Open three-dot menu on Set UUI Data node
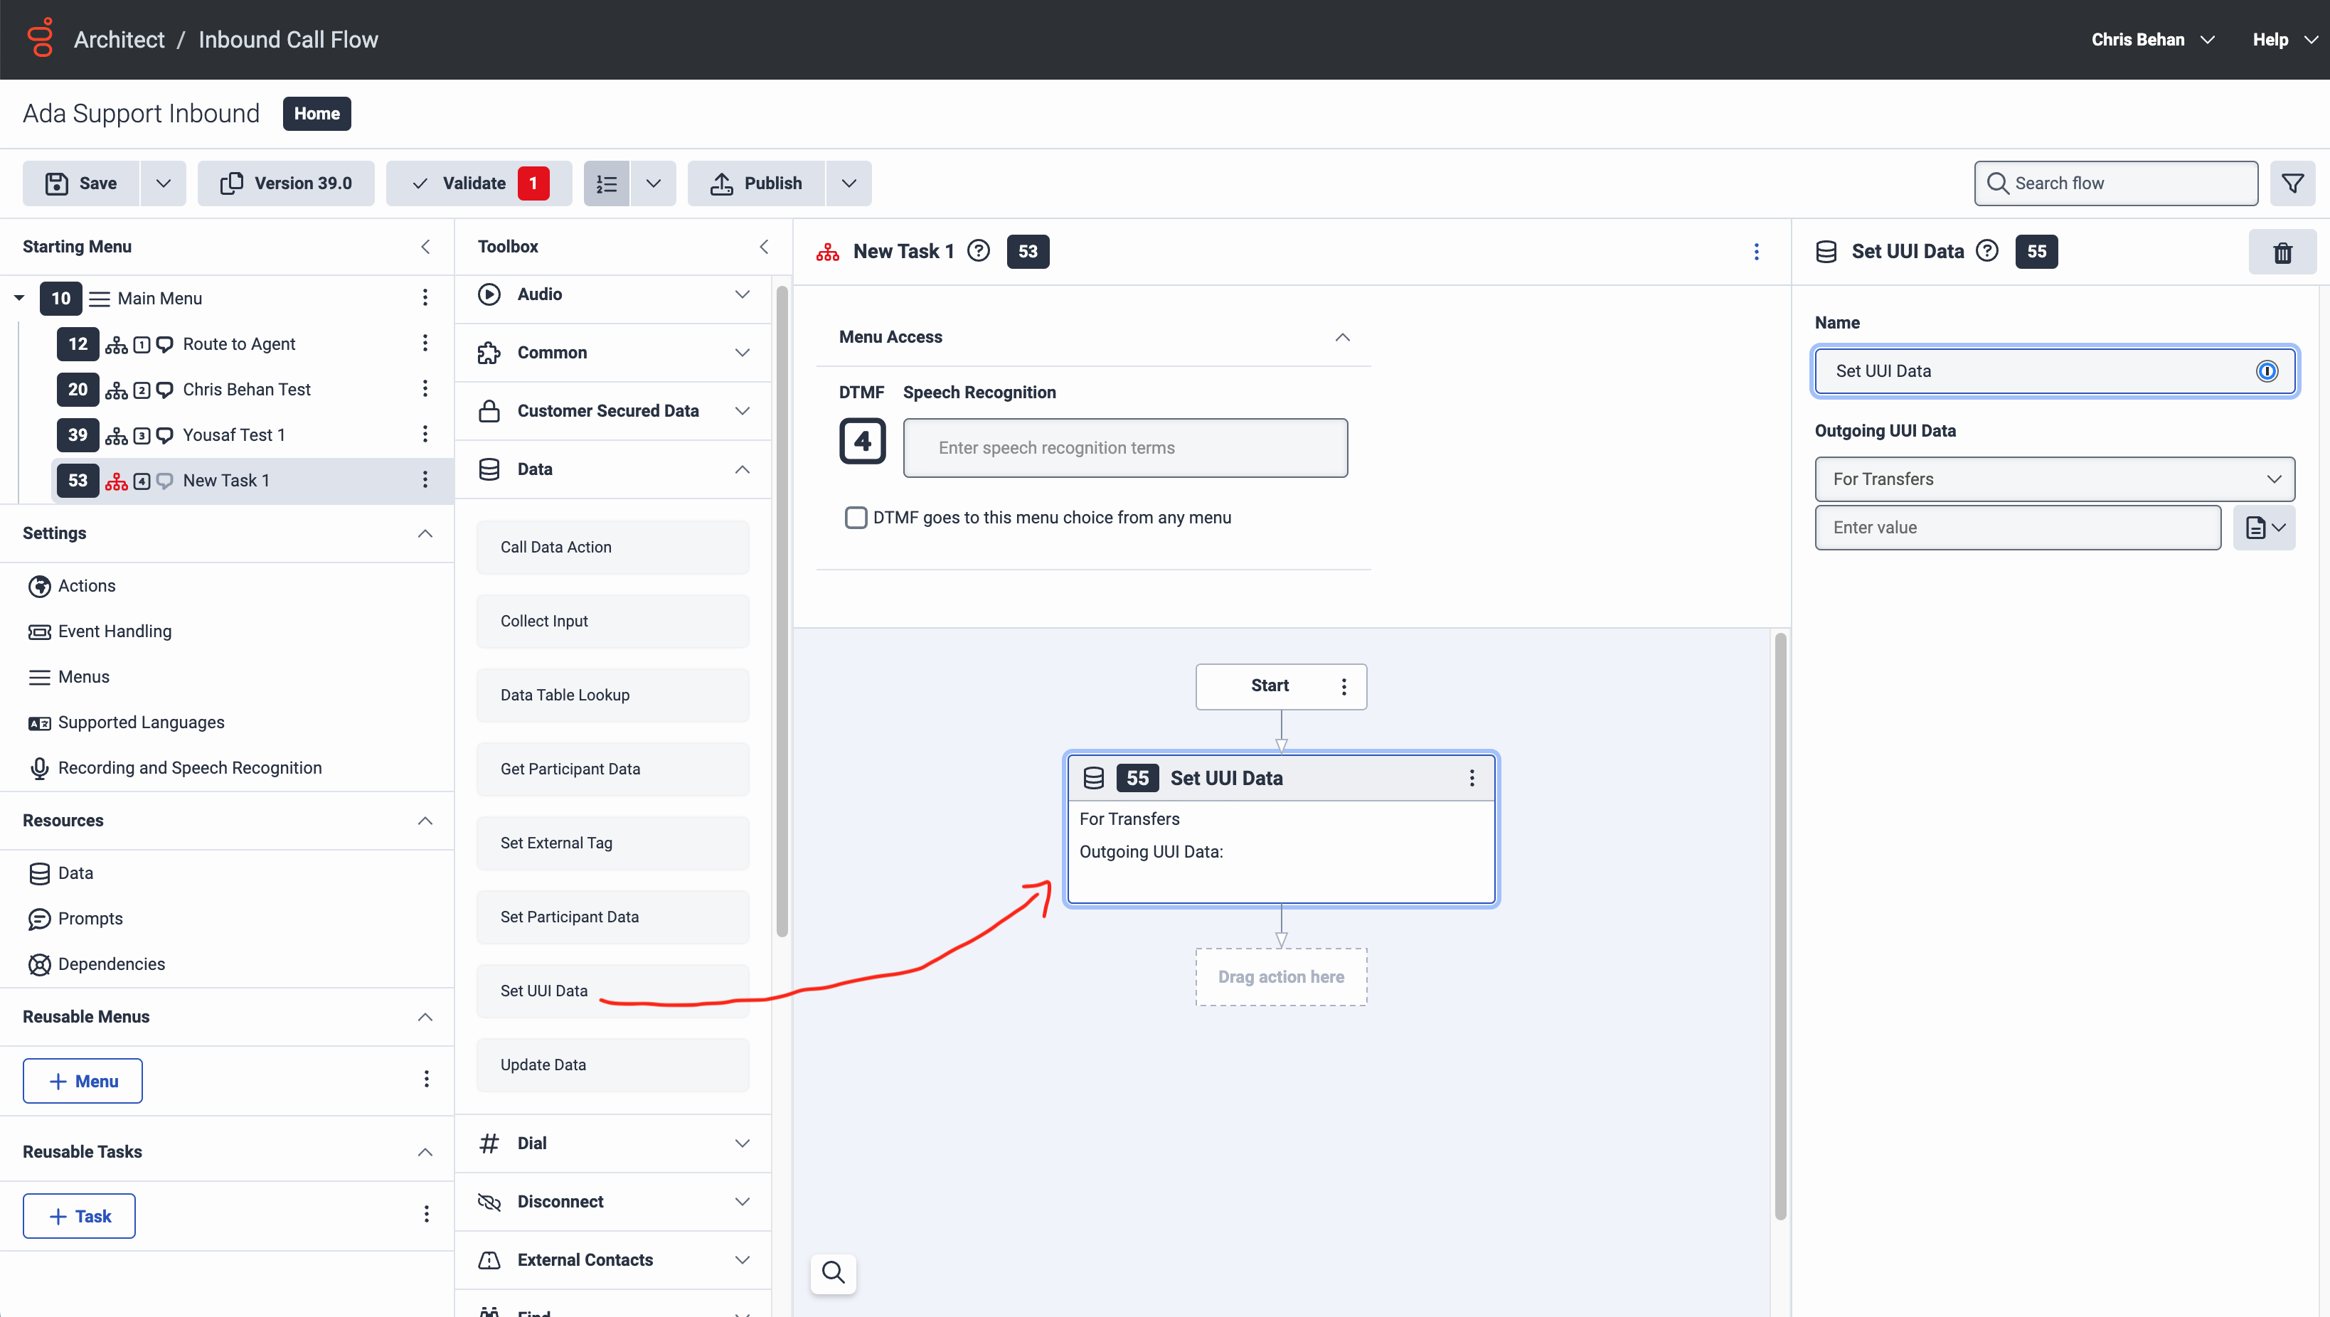The width and height of the screenshot is (2330, 1317). (x=1472, y=778)
